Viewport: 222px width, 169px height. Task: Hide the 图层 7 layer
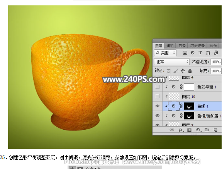[157, 125]
